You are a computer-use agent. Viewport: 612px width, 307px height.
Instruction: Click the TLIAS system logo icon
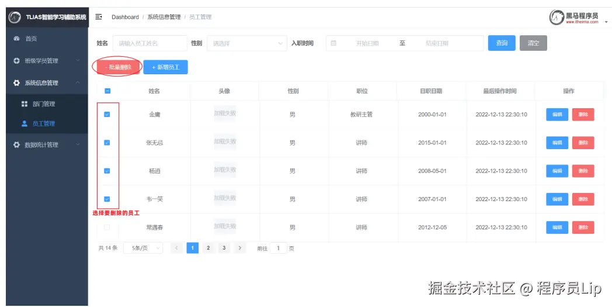(15, 17)
